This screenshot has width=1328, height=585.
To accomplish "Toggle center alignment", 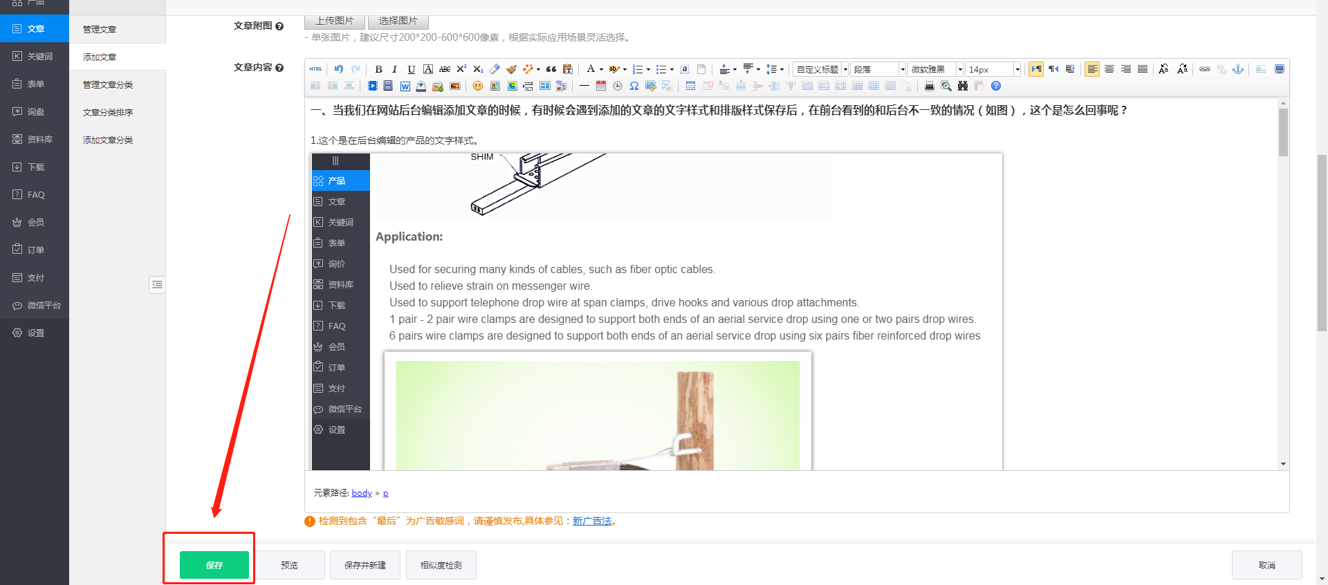I will coord(1109,69).
